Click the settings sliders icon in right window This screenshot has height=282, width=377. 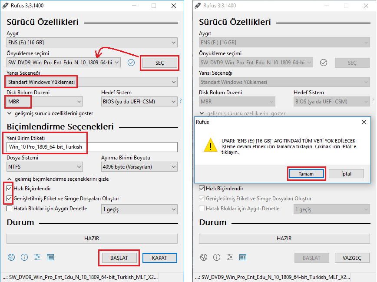click(230, 257)
